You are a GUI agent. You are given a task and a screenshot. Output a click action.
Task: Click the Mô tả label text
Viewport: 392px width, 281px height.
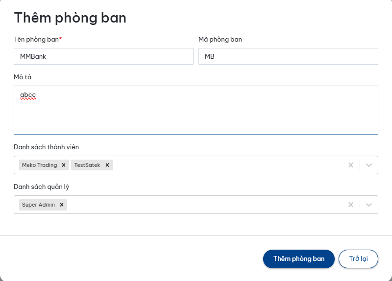23,77
